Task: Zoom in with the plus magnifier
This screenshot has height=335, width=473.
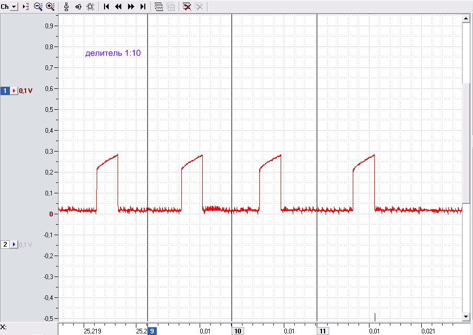Action: pos(50,7)
